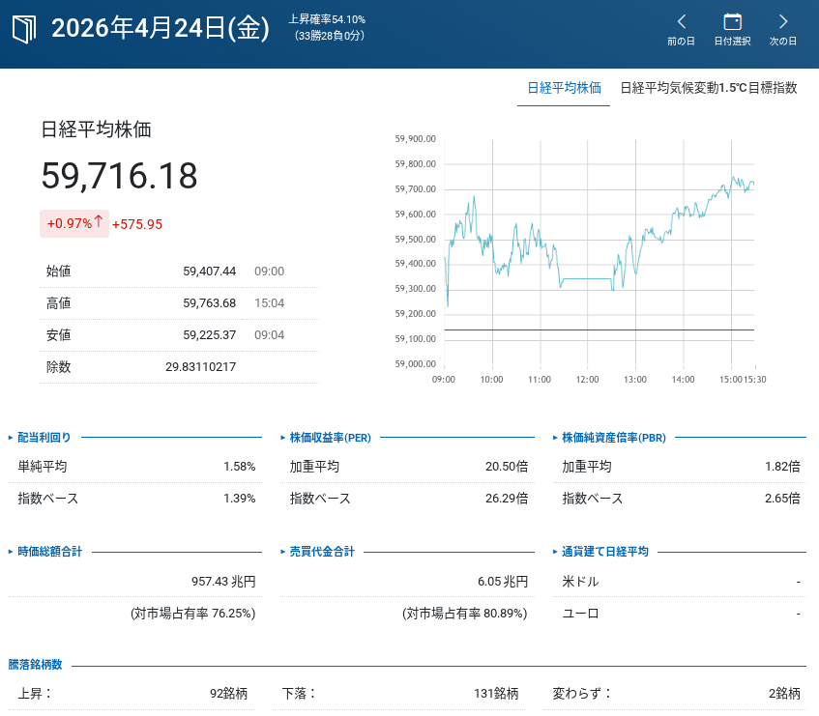Click the 2026年4月24日(金) date title
This screenshot has width=819, height=716.
tap(160, 29)
